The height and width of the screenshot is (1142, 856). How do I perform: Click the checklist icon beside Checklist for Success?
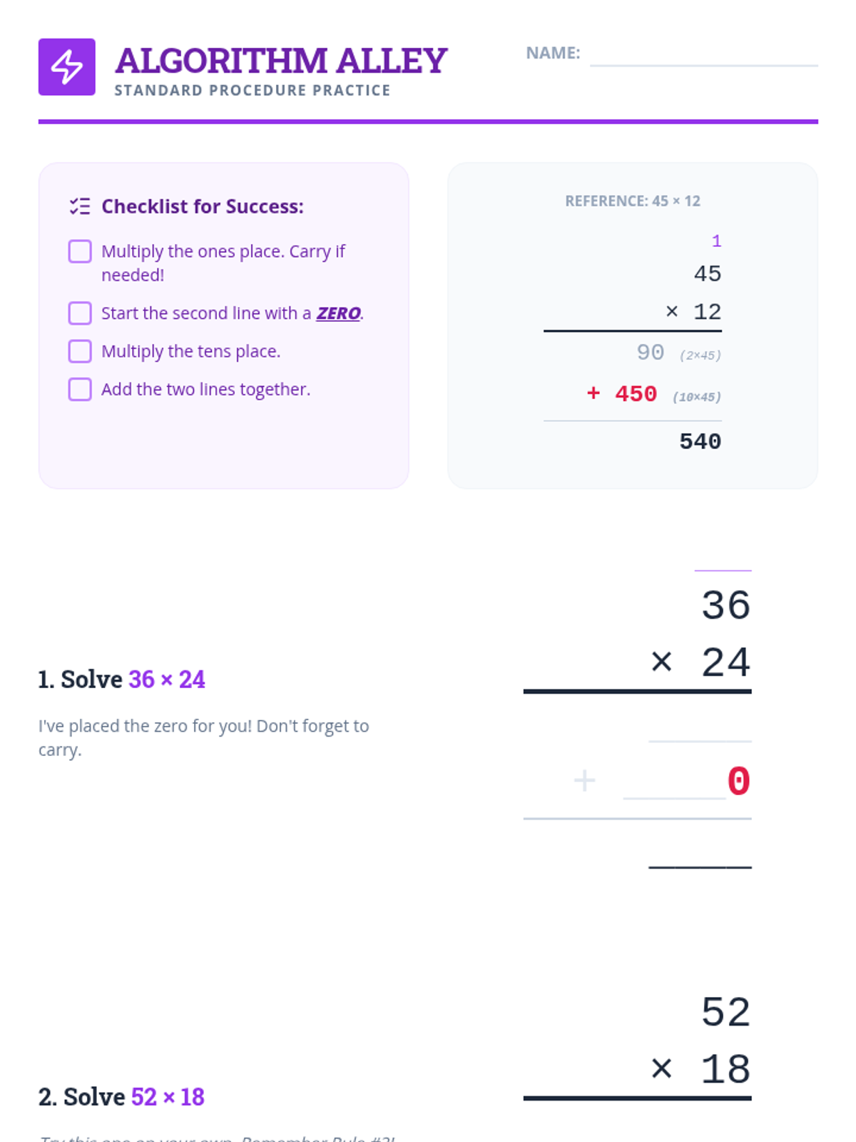pos(80,206)
